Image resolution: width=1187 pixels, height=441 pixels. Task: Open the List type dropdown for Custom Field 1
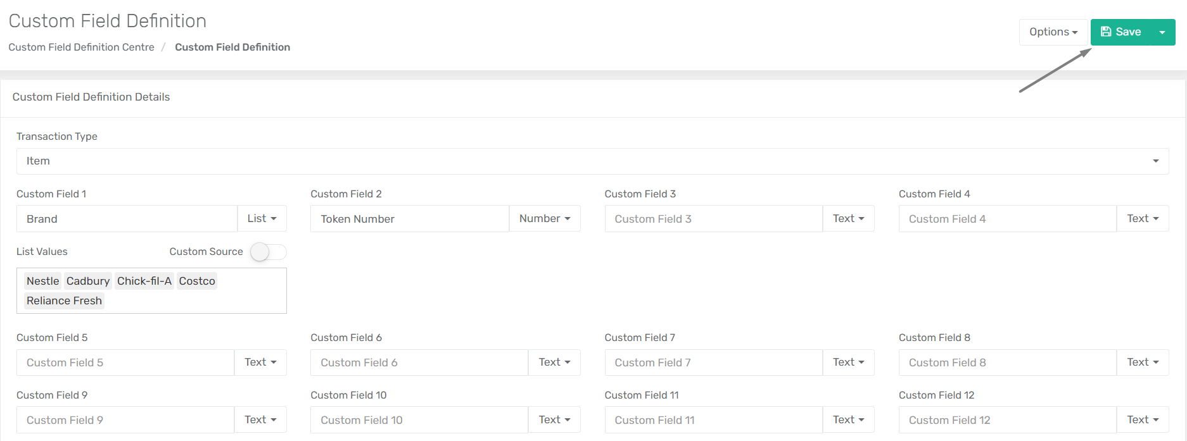click(262, 218)
